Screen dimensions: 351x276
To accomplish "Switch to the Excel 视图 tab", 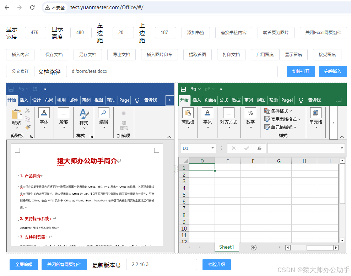I will (x=261, y=100).
